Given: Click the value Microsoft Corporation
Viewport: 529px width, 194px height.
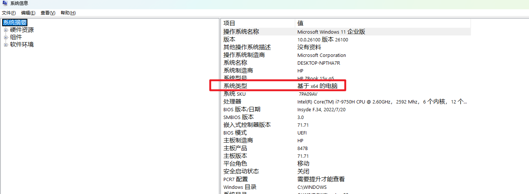Looking at the screenshot, I should point(321,55).
